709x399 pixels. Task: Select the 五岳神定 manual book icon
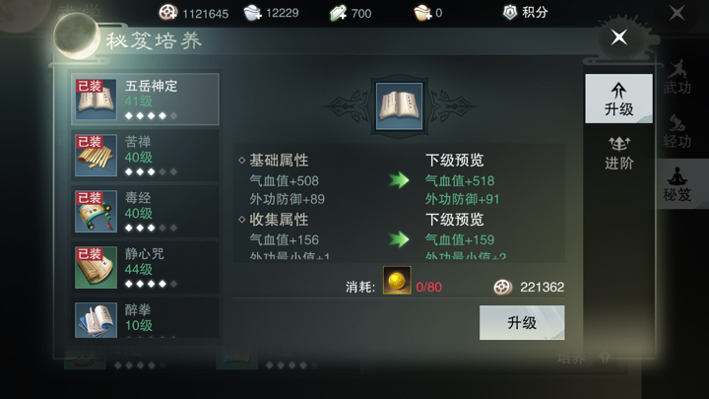tap(96, 100)
